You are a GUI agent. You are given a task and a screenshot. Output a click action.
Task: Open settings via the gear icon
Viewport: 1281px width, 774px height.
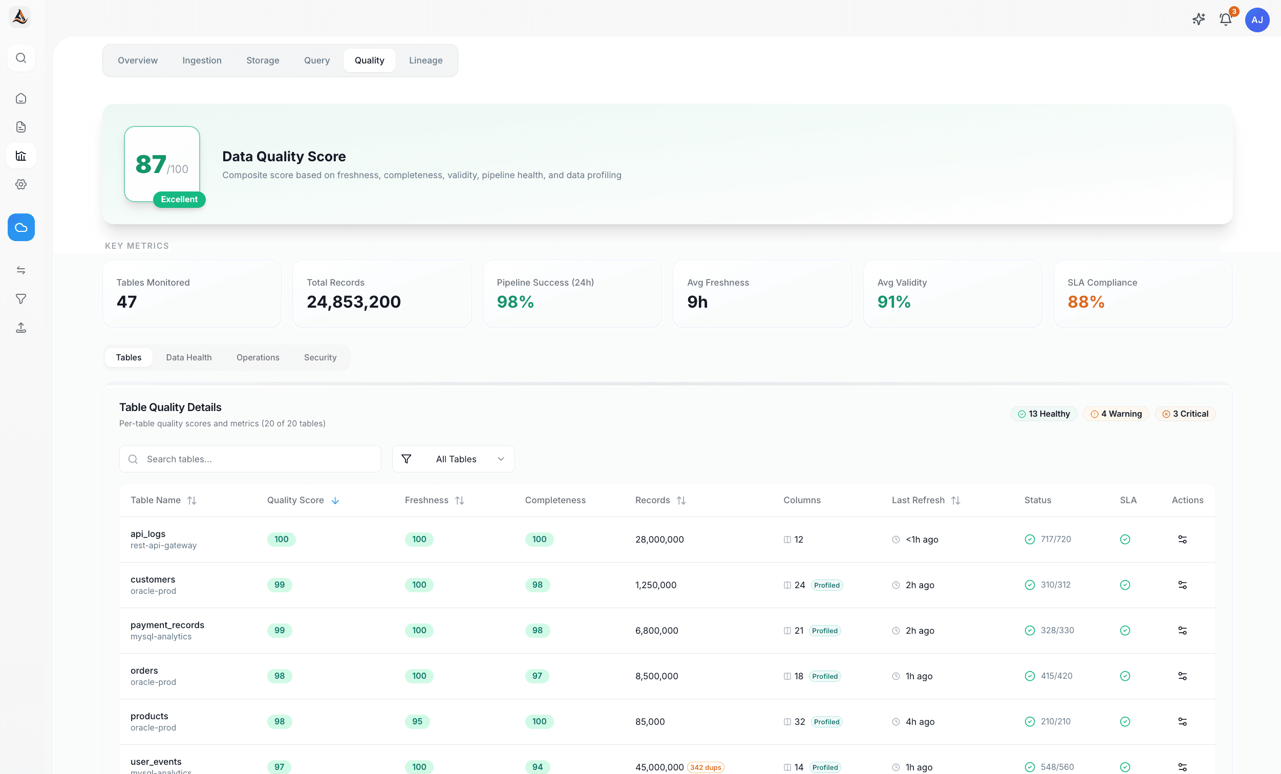pyautogui.click(x=21, y=184)
